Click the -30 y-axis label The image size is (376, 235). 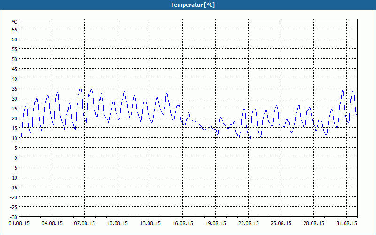click(x=14, y=217)
